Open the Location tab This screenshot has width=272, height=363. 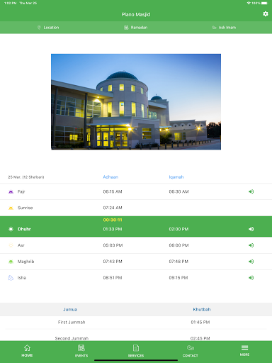[x=48, y=28]
